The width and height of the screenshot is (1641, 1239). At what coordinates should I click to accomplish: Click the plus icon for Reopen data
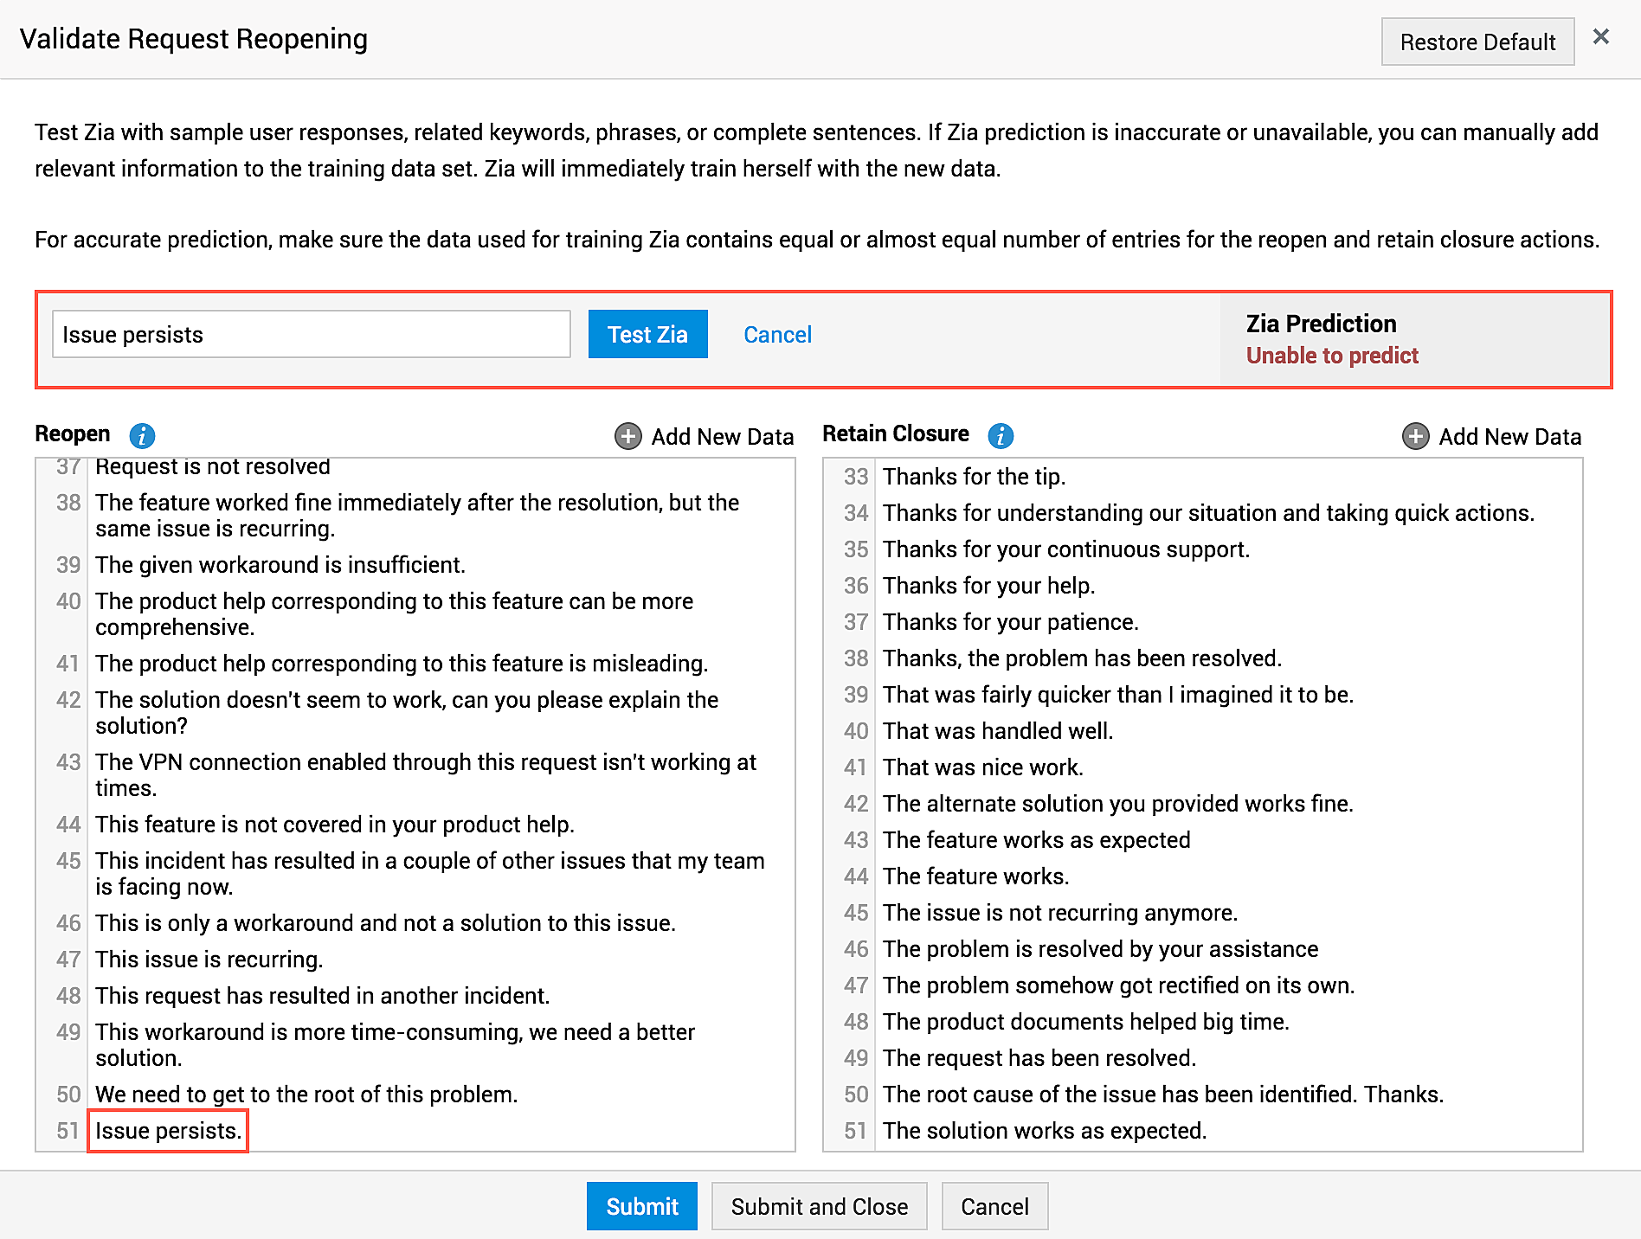pyautogui.click(x=628, y=436)
